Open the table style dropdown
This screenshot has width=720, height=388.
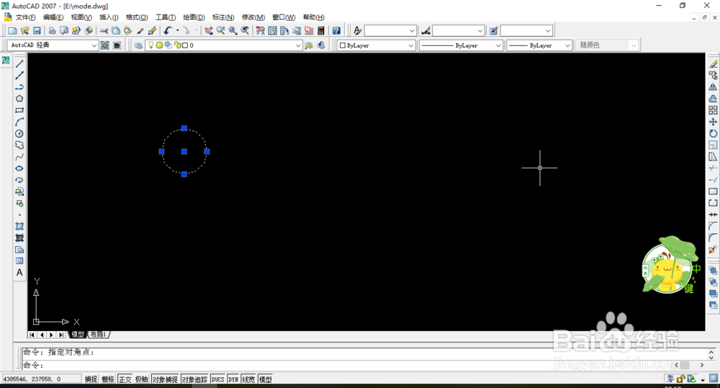(x=548, y=31)
